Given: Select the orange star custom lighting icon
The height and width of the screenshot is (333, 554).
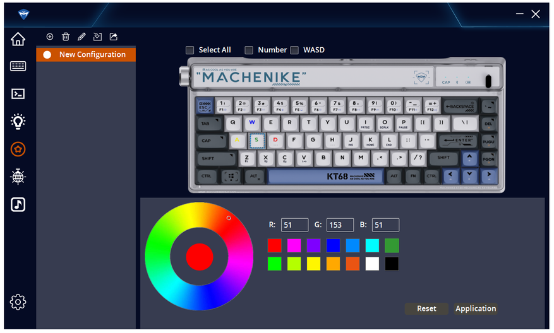Looking at the screenshot, I should 18,149.
